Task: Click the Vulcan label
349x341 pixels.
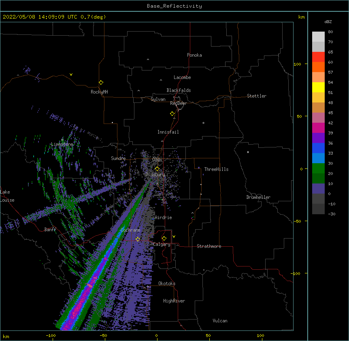Action: 220,321
